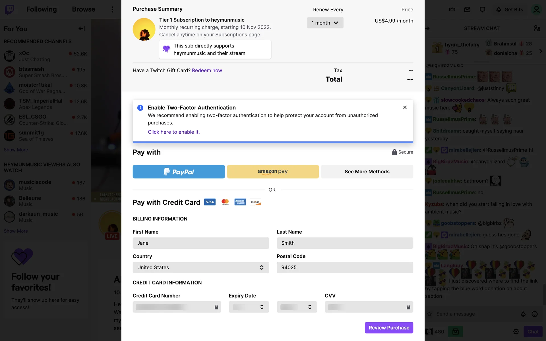This screenshot has width=546, height=341.
Task: Open the Renew Every 1 month dropdown
Action: point(325,23)
